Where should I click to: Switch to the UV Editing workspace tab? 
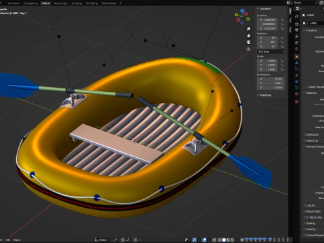click(x=92, y=3)
